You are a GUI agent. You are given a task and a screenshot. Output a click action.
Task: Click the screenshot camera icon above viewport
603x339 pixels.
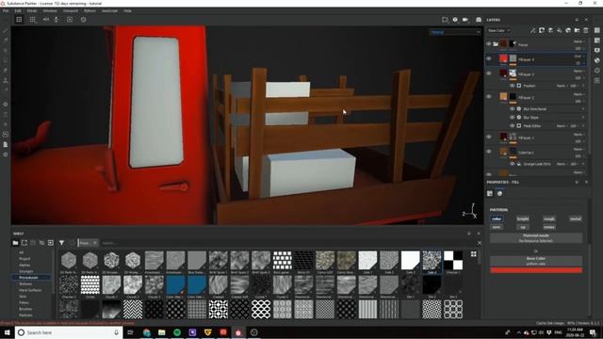click(x=479, y=20)
